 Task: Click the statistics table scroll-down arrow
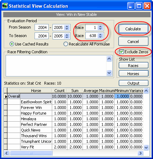click(x=146, y=147)
